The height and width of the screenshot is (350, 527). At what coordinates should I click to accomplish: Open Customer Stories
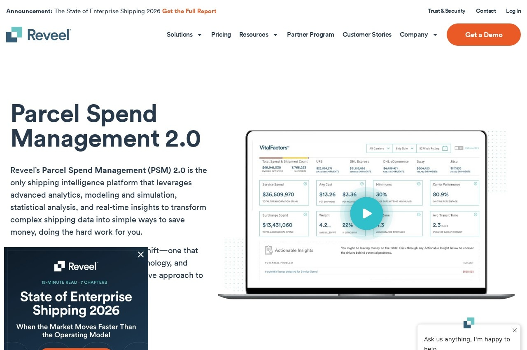click(367, 35)
